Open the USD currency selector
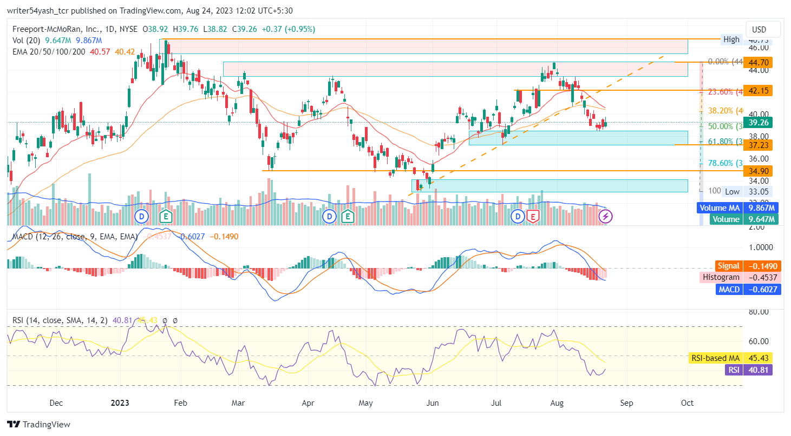This screenshot has height=436, width=791. 763,29
